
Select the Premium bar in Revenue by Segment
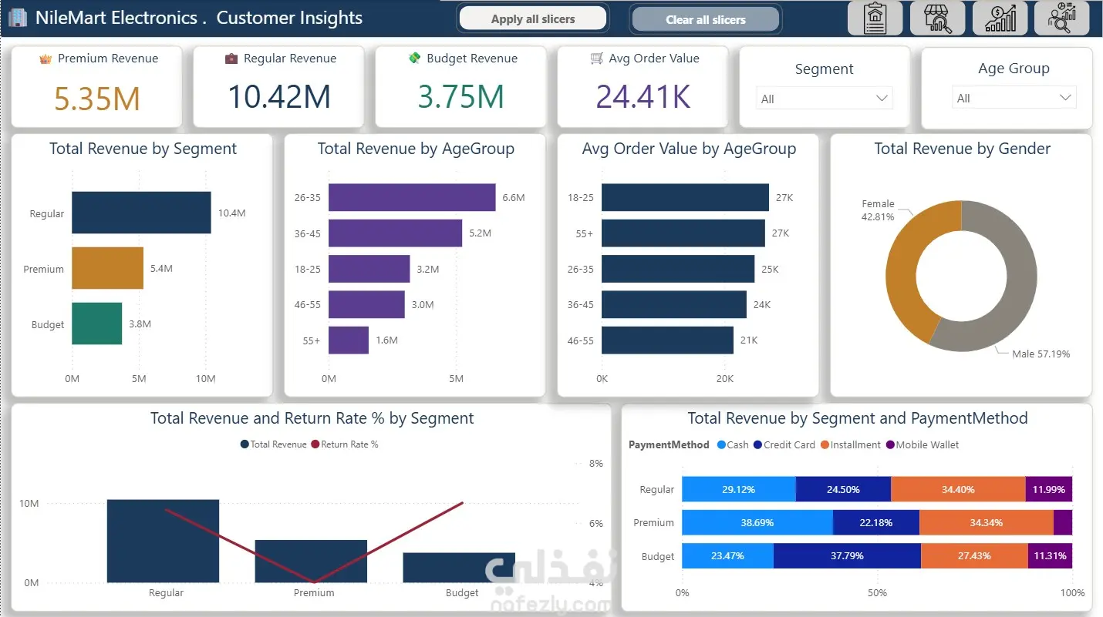tap(107, 268)
